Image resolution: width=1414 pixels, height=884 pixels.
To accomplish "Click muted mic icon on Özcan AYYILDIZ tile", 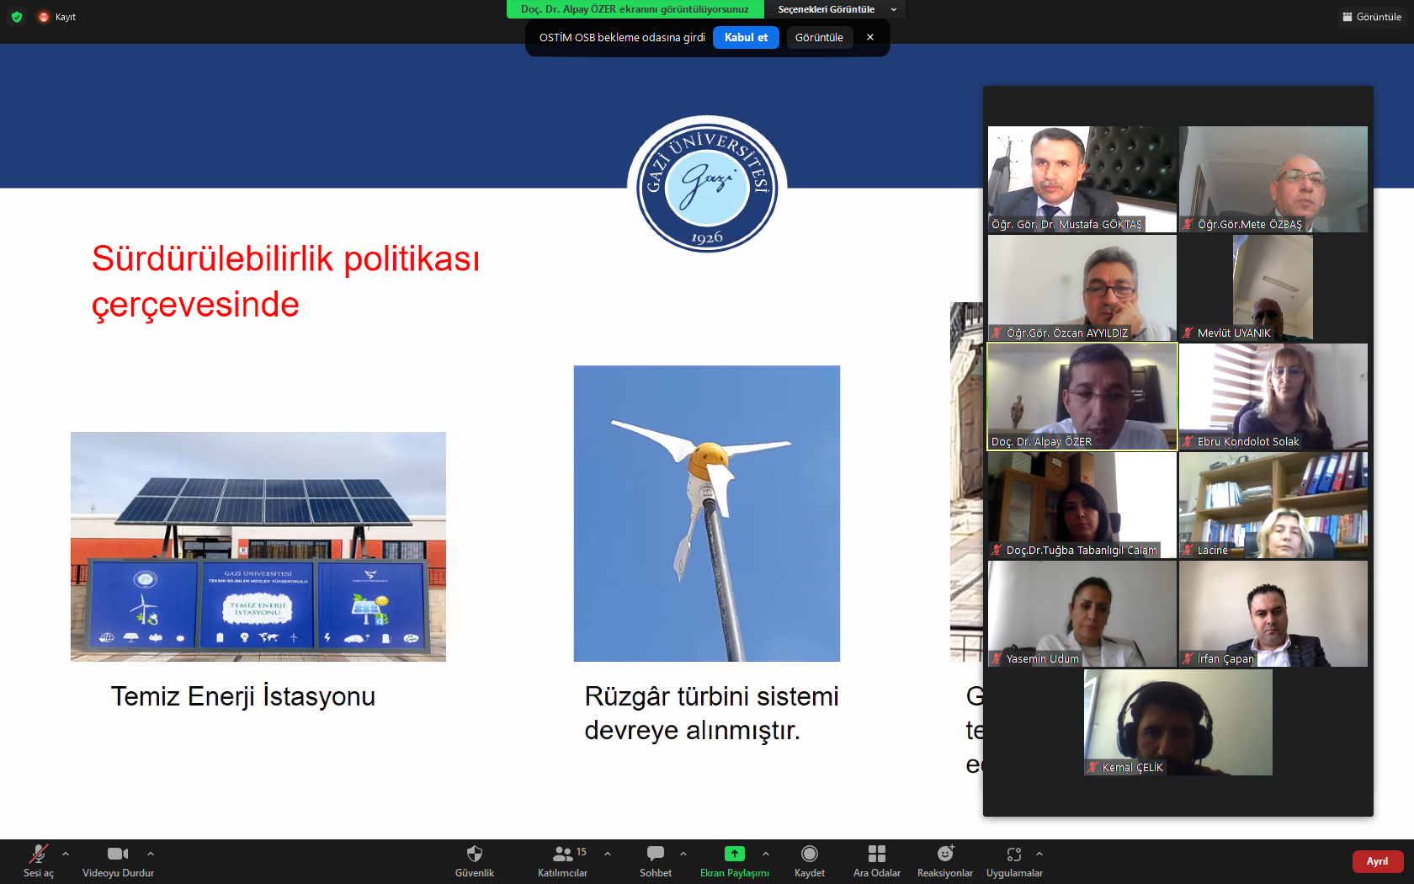I will (x=997, y=333).
